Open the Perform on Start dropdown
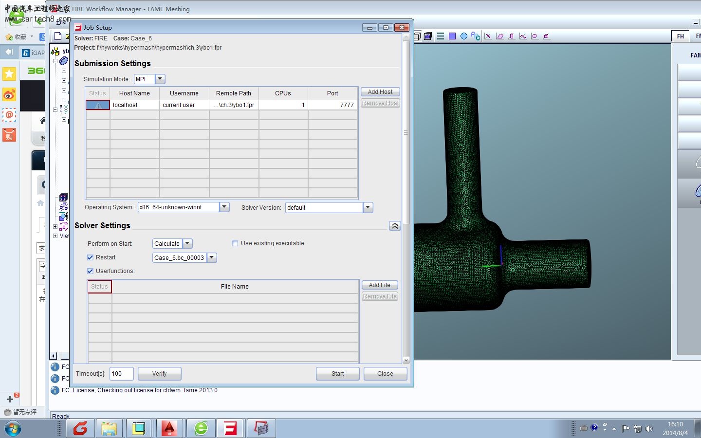This screenshot has width=701, height=438. click(187, 243)
